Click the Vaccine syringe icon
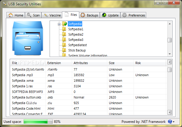Image resolution: width=182 pixels, height=127 pixels. coord(46,15)
